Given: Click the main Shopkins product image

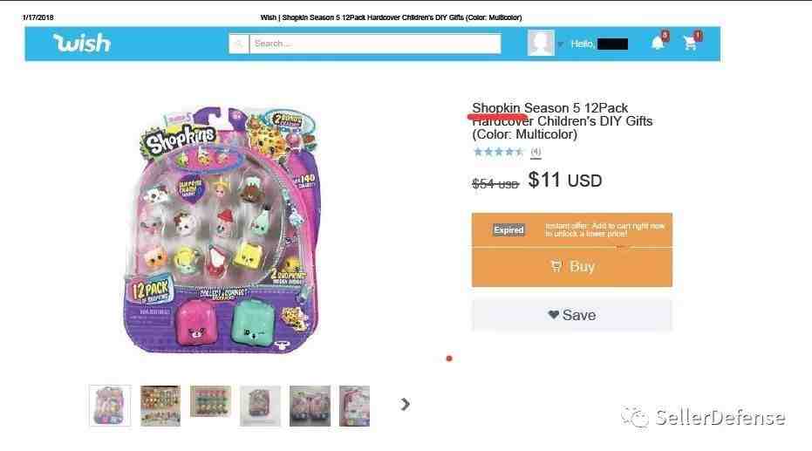Looking at the screenshot, I should coord(222,229).
